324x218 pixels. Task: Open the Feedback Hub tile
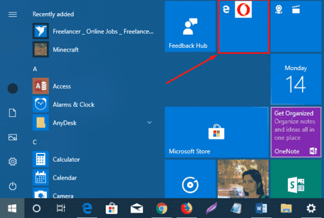coord(190,26)
